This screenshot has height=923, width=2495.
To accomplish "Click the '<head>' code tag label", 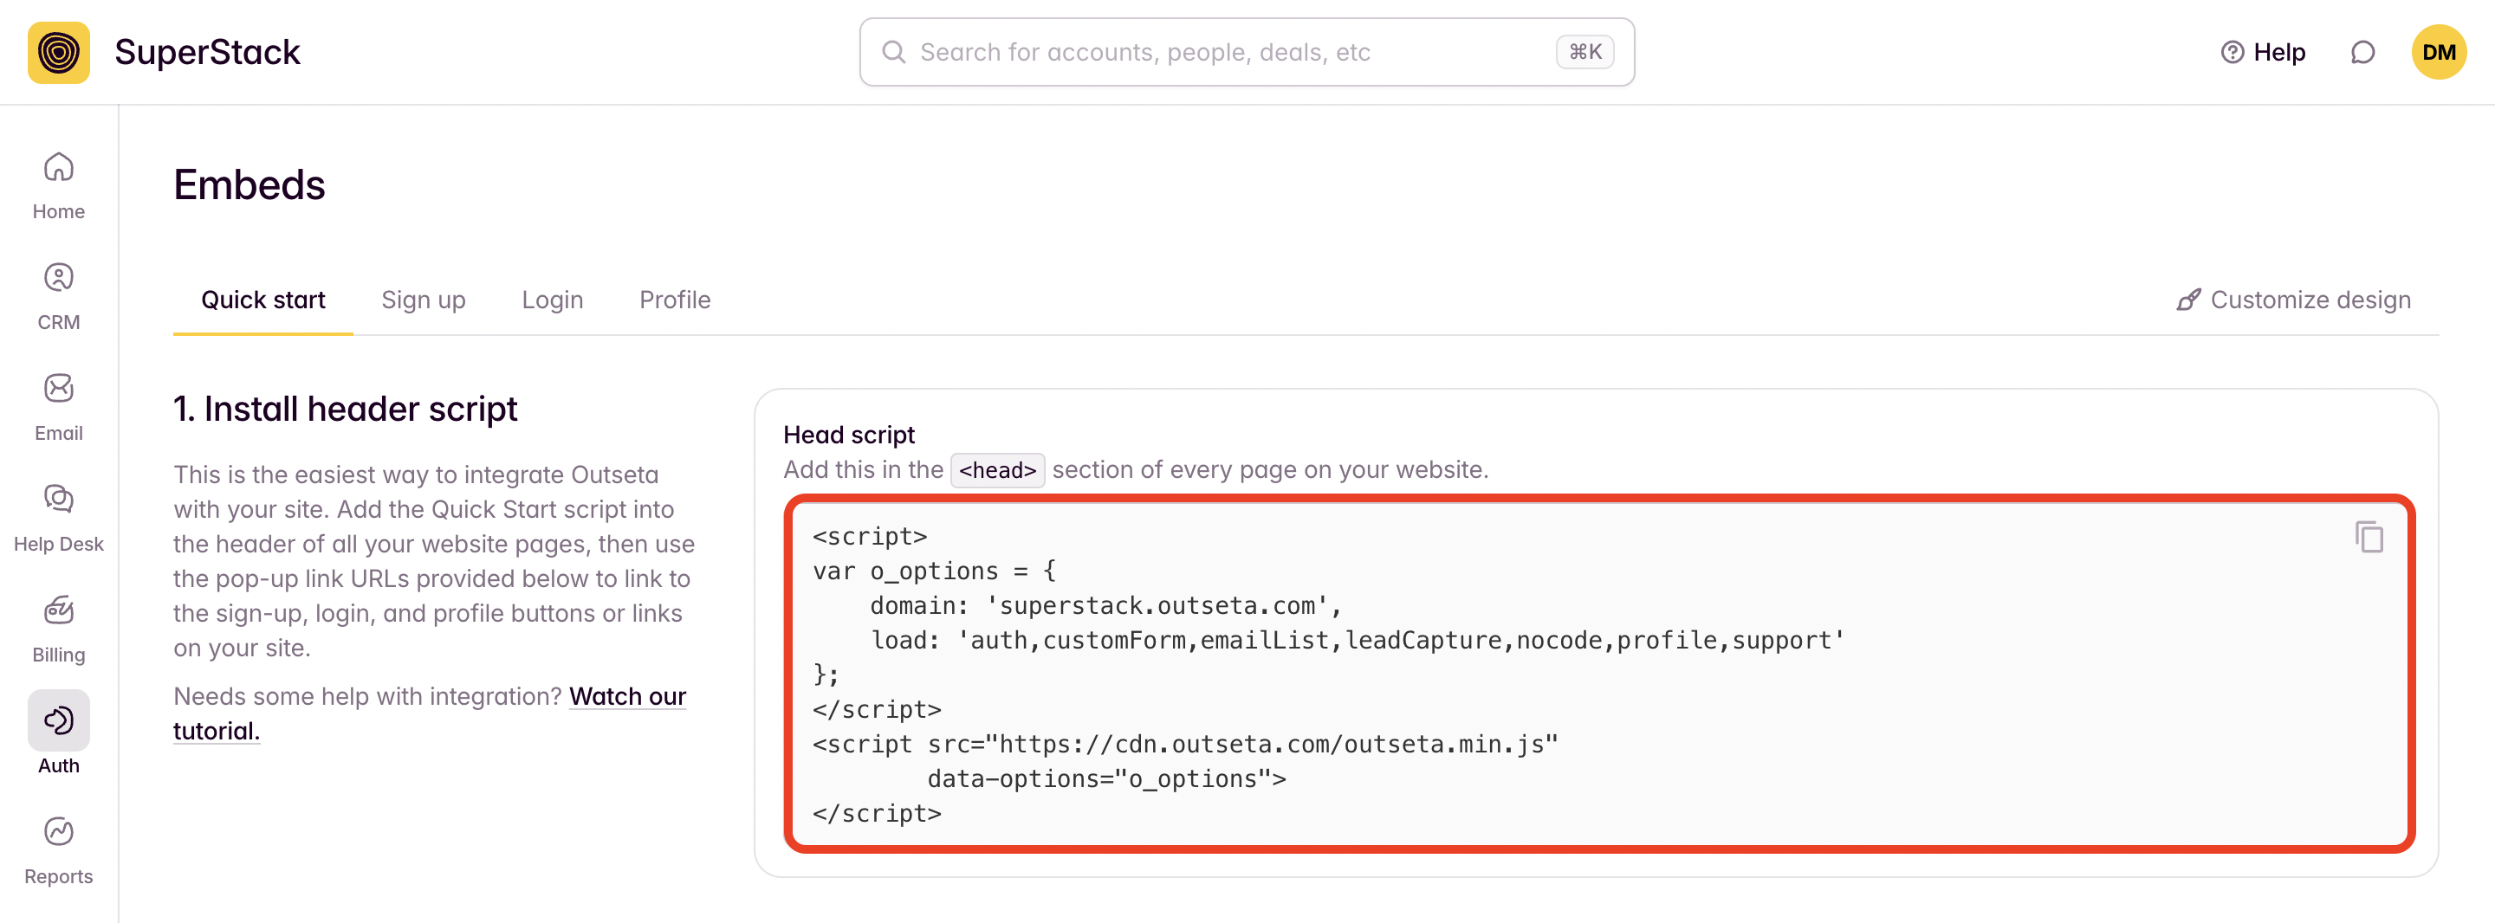I will coord(996,471).
